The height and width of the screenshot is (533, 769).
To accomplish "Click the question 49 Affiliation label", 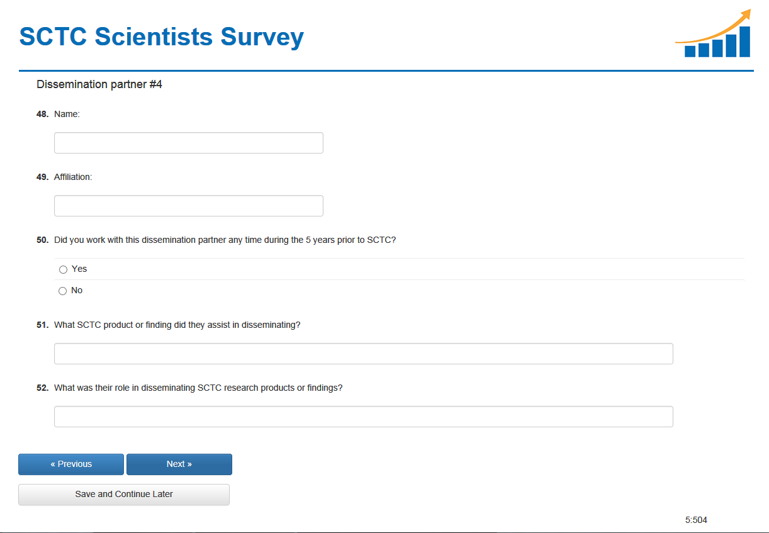I will pos(73,177).
